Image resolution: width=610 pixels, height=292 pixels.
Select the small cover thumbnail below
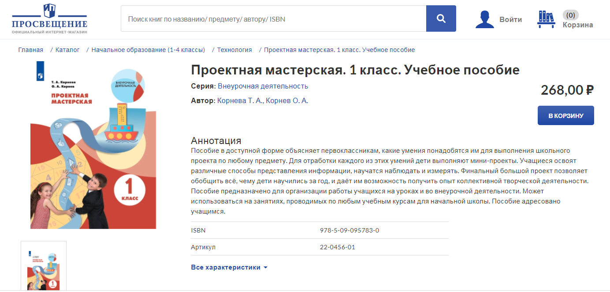pos(44,266)
